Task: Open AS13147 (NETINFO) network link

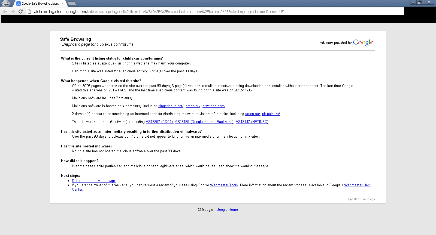Action: click(x=252, y=122)
